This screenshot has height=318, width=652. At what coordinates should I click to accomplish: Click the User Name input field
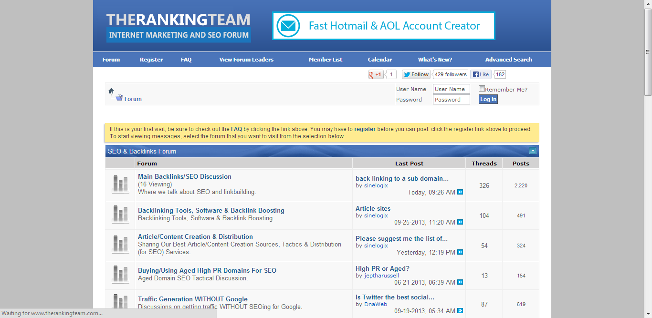click(451, 89)
